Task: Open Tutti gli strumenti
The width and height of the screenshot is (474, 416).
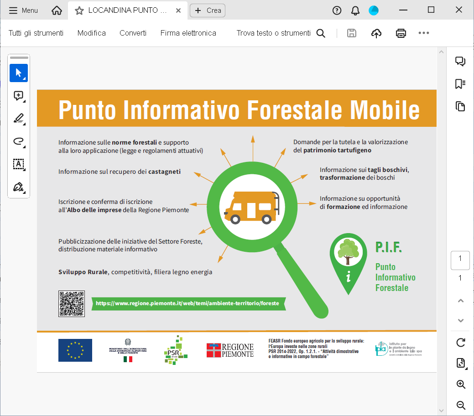Action: tap(36, 33)
